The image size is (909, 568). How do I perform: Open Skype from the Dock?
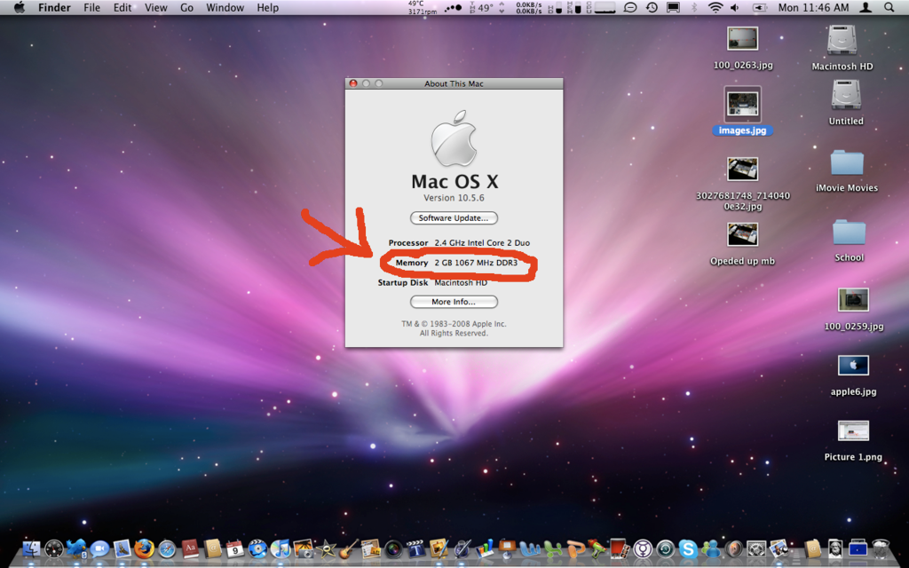[688, 548]
